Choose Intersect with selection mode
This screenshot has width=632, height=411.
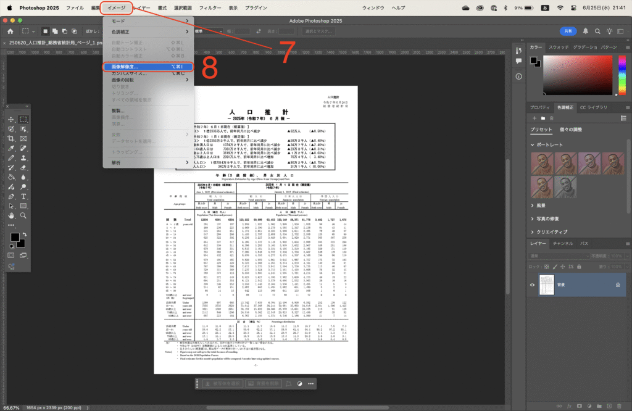(x=74, y=31)
